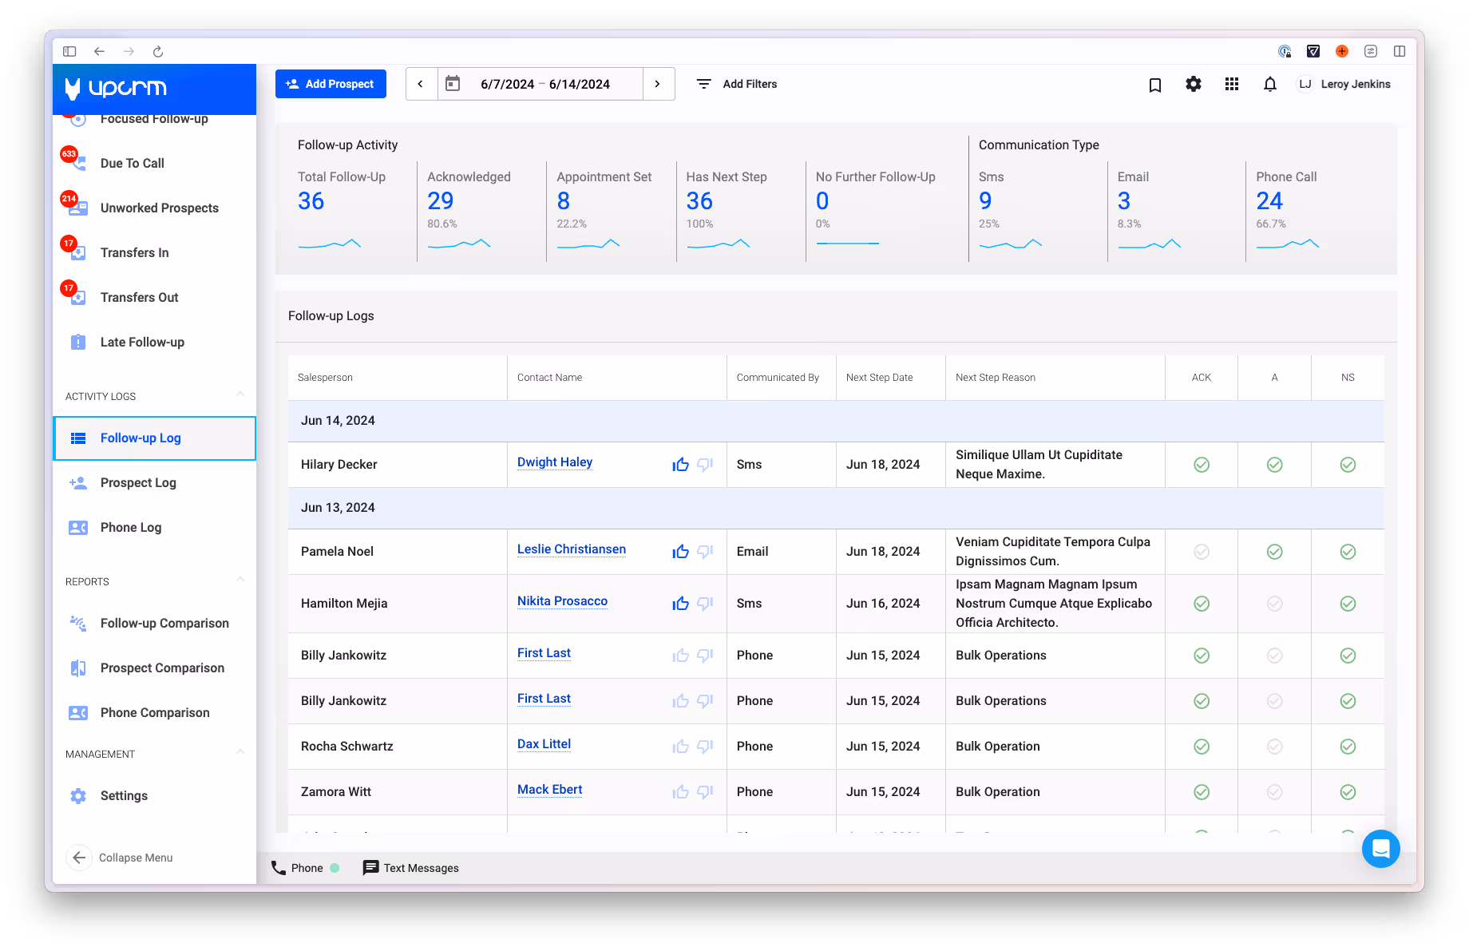The height and width of the screenshot is (951, 1469).
Task: Open the chat support bubble
Action: coord(1380,849)
